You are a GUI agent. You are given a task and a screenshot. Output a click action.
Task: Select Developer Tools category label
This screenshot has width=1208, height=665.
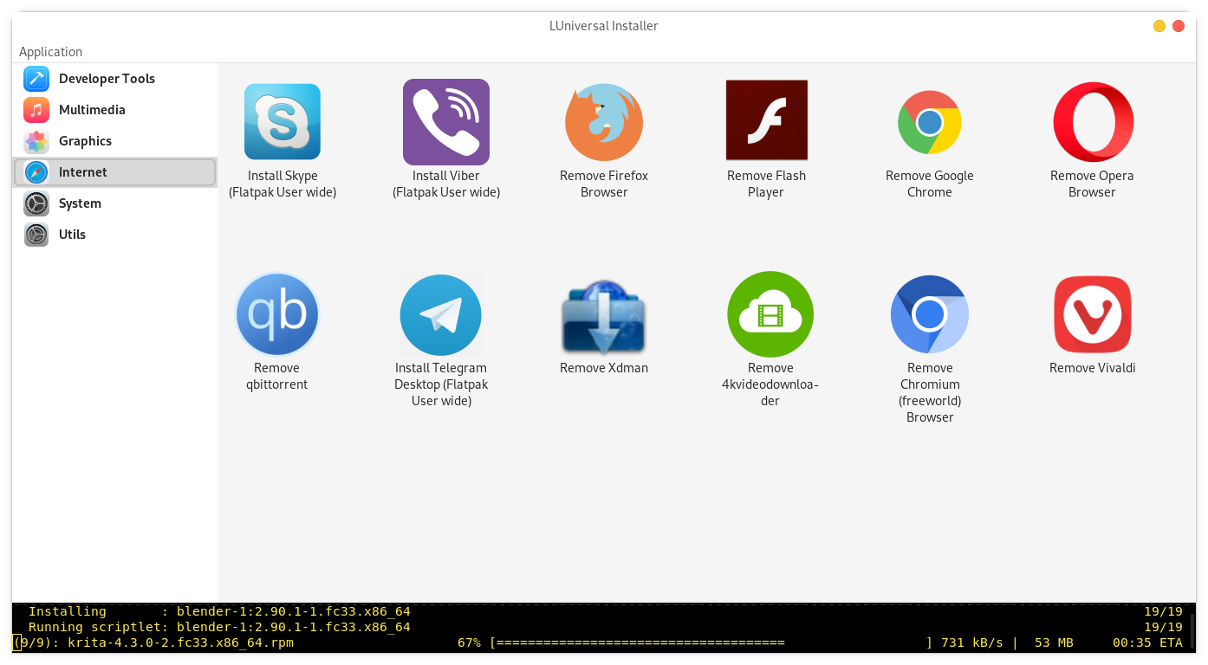(107, 79)
